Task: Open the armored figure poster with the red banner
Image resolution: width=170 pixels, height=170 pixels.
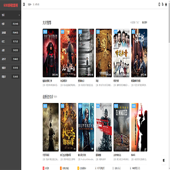Action: coord(104,127)
